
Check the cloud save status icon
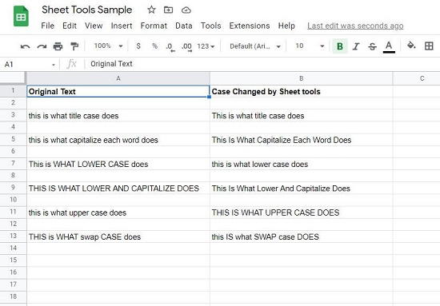(x=186, y=10)
